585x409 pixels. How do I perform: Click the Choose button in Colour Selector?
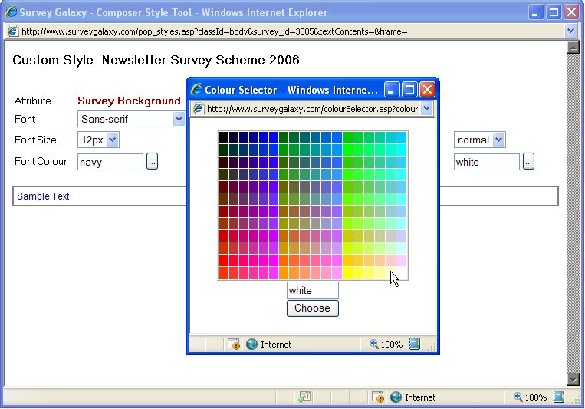(x=313, y=308)
